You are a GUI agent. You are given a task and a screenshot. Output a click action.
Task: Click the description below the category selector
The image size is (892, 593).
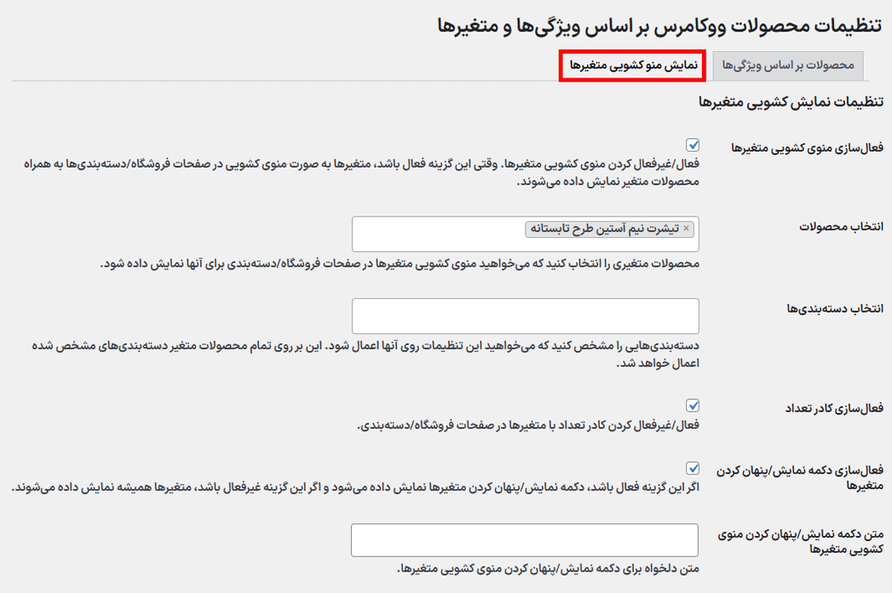[358, 354]
